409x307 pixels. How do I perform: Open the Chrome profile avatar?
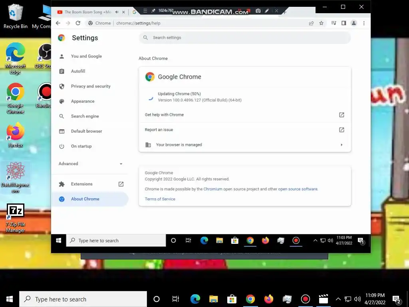[354, 23]
